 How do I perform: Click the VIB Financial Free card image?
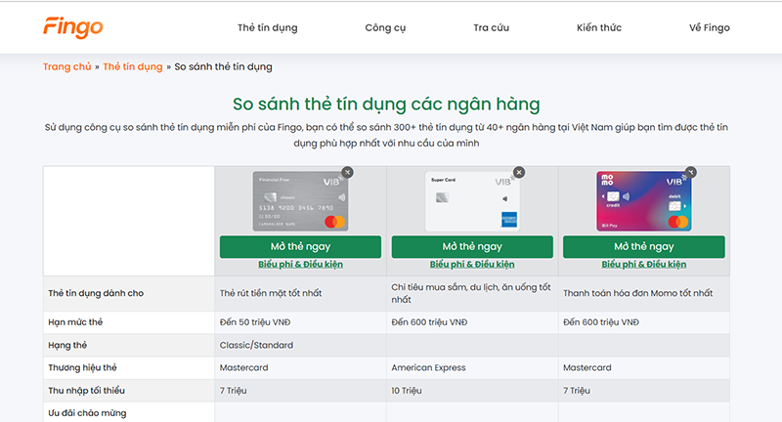click(300, 201)
